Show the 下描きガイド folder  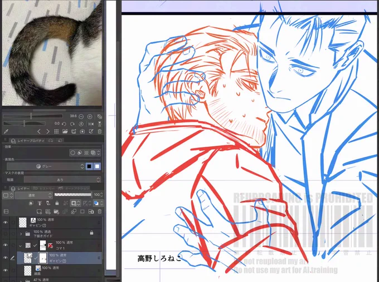[x=6, y=233]
